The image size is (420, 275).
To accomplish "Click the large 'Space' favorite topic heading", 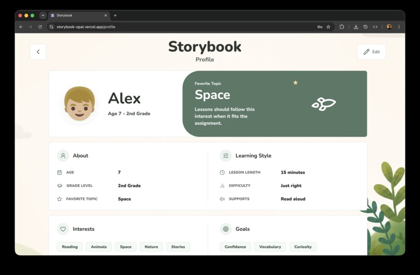I will (213, 95).
